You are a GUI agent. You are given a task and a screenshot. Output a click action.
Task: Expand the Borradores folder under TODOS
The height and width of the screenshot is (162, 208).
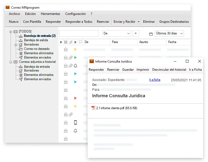16,44
